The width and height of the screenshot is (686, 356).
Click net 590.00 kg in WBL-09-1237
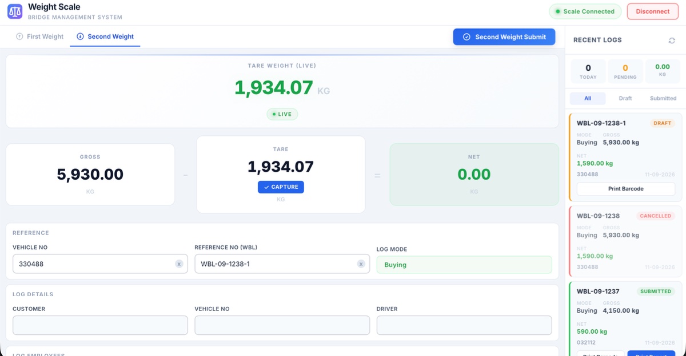pyautogui.click(x=592, y=331)
